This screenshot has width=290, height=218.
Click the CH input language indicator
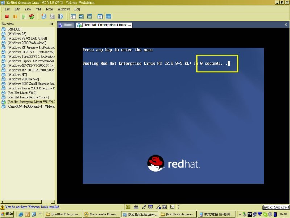coord(128,207)
